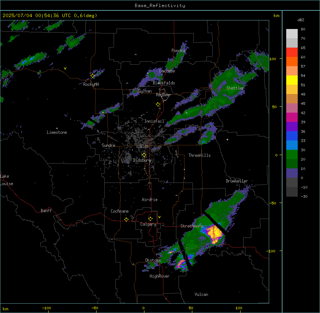Click the Stettler city label

click(235, 88)
